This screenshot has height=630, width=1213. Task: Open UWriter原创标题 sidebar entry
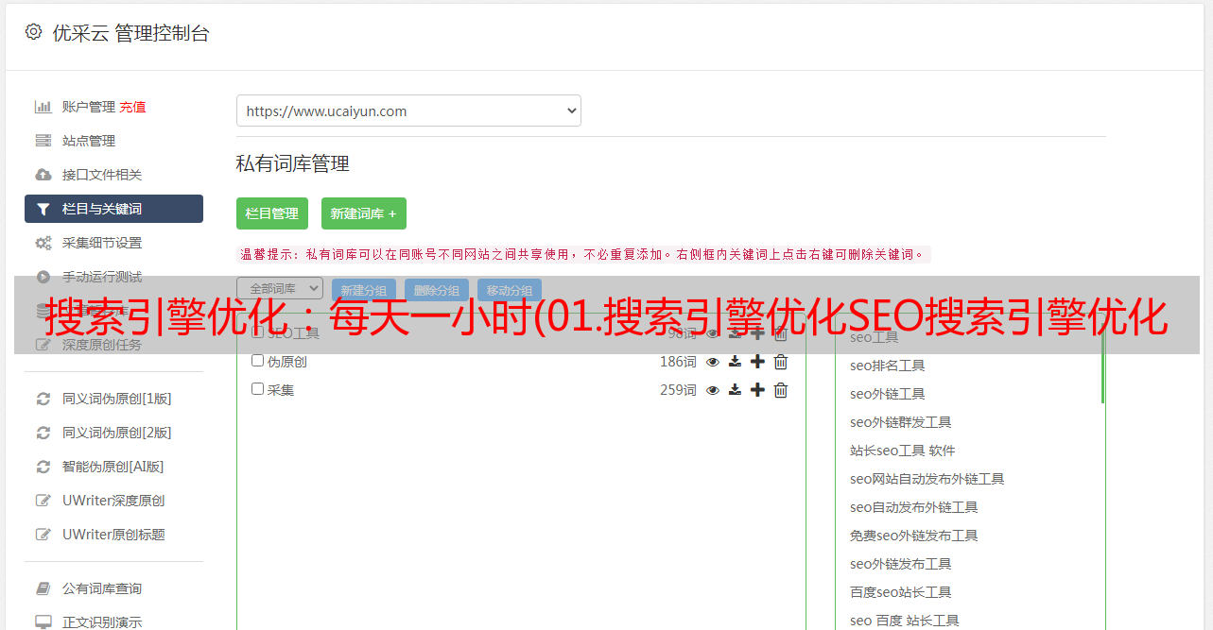point(113,535)
